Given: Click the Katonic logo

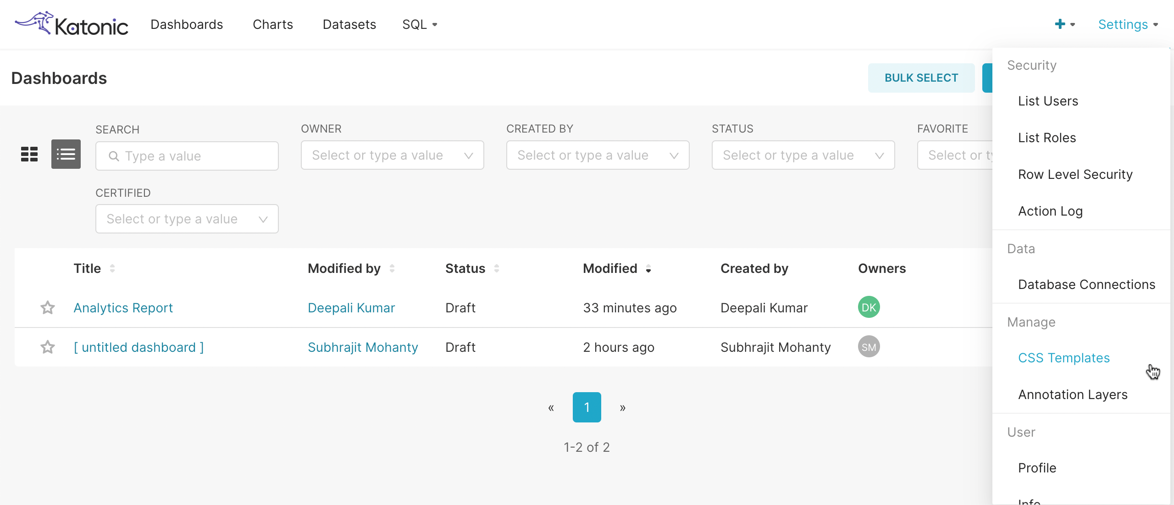Looking at the screenshot, I should [x=72, y=24].
